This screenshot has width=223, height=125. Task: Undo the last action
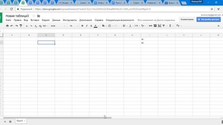pyautogui.click(x=12, y=26)
